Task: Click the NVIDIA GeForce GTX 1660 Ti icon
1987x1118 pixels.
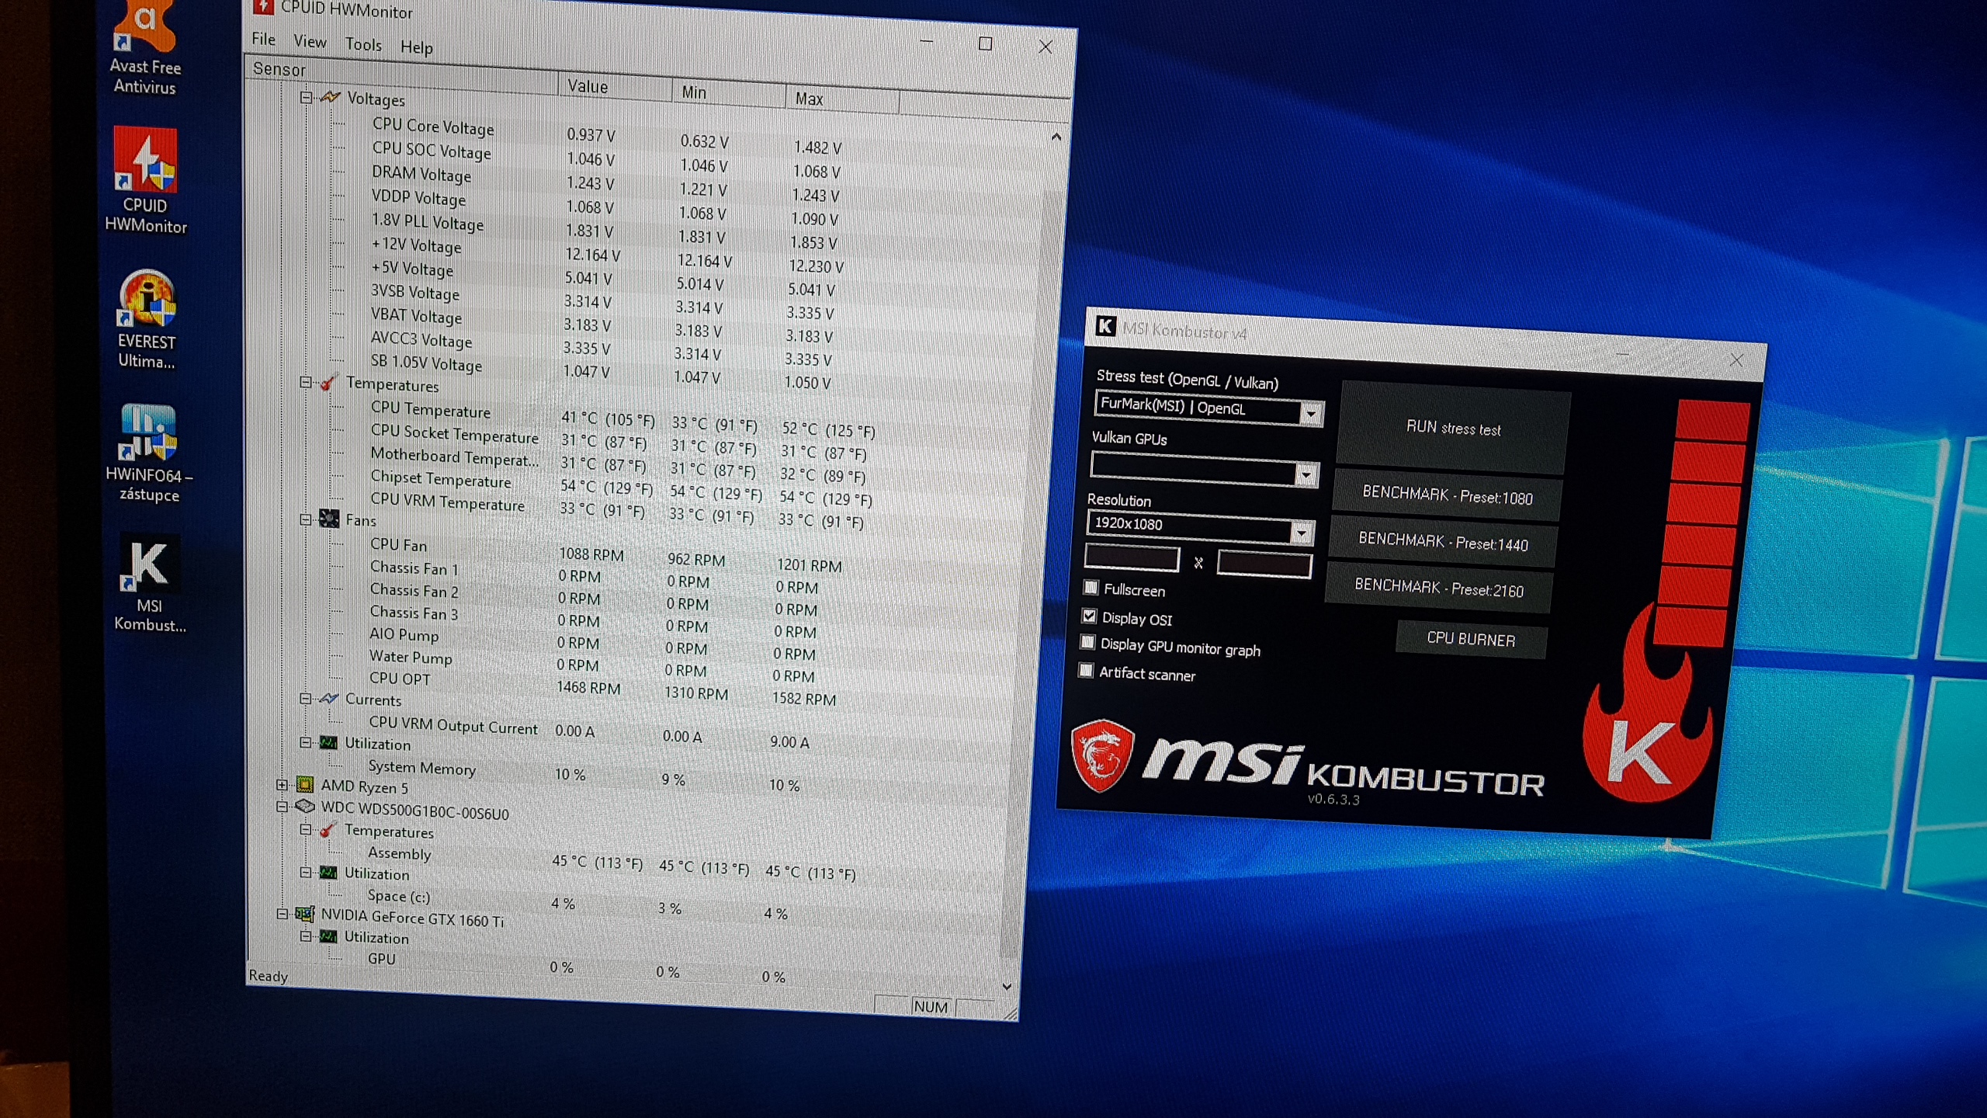Action: 305,915
